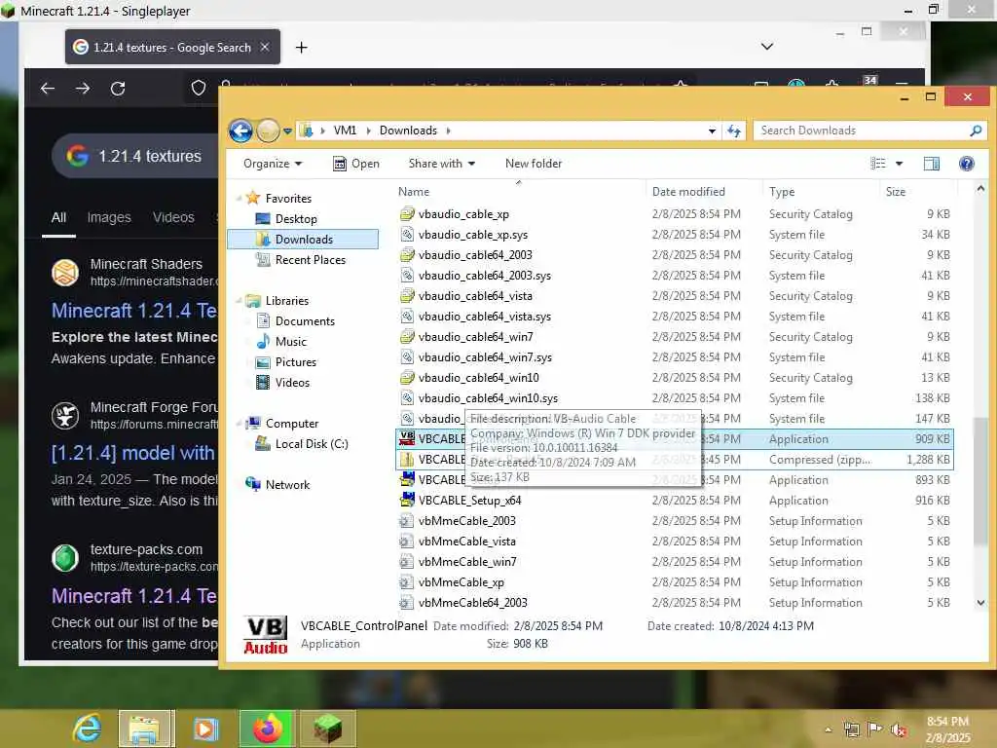
Task: Select Downloads in Favorites
Action: coord(304,240)
